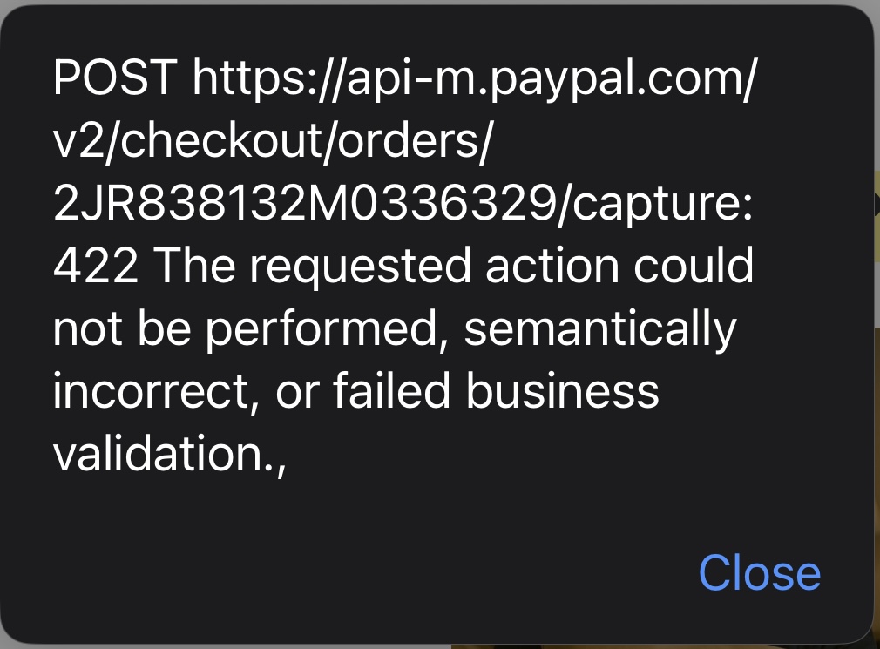Dismiss the error dialog with Close
The width and height of the screenshot is (880, 649).
click(x=760, y=572)
